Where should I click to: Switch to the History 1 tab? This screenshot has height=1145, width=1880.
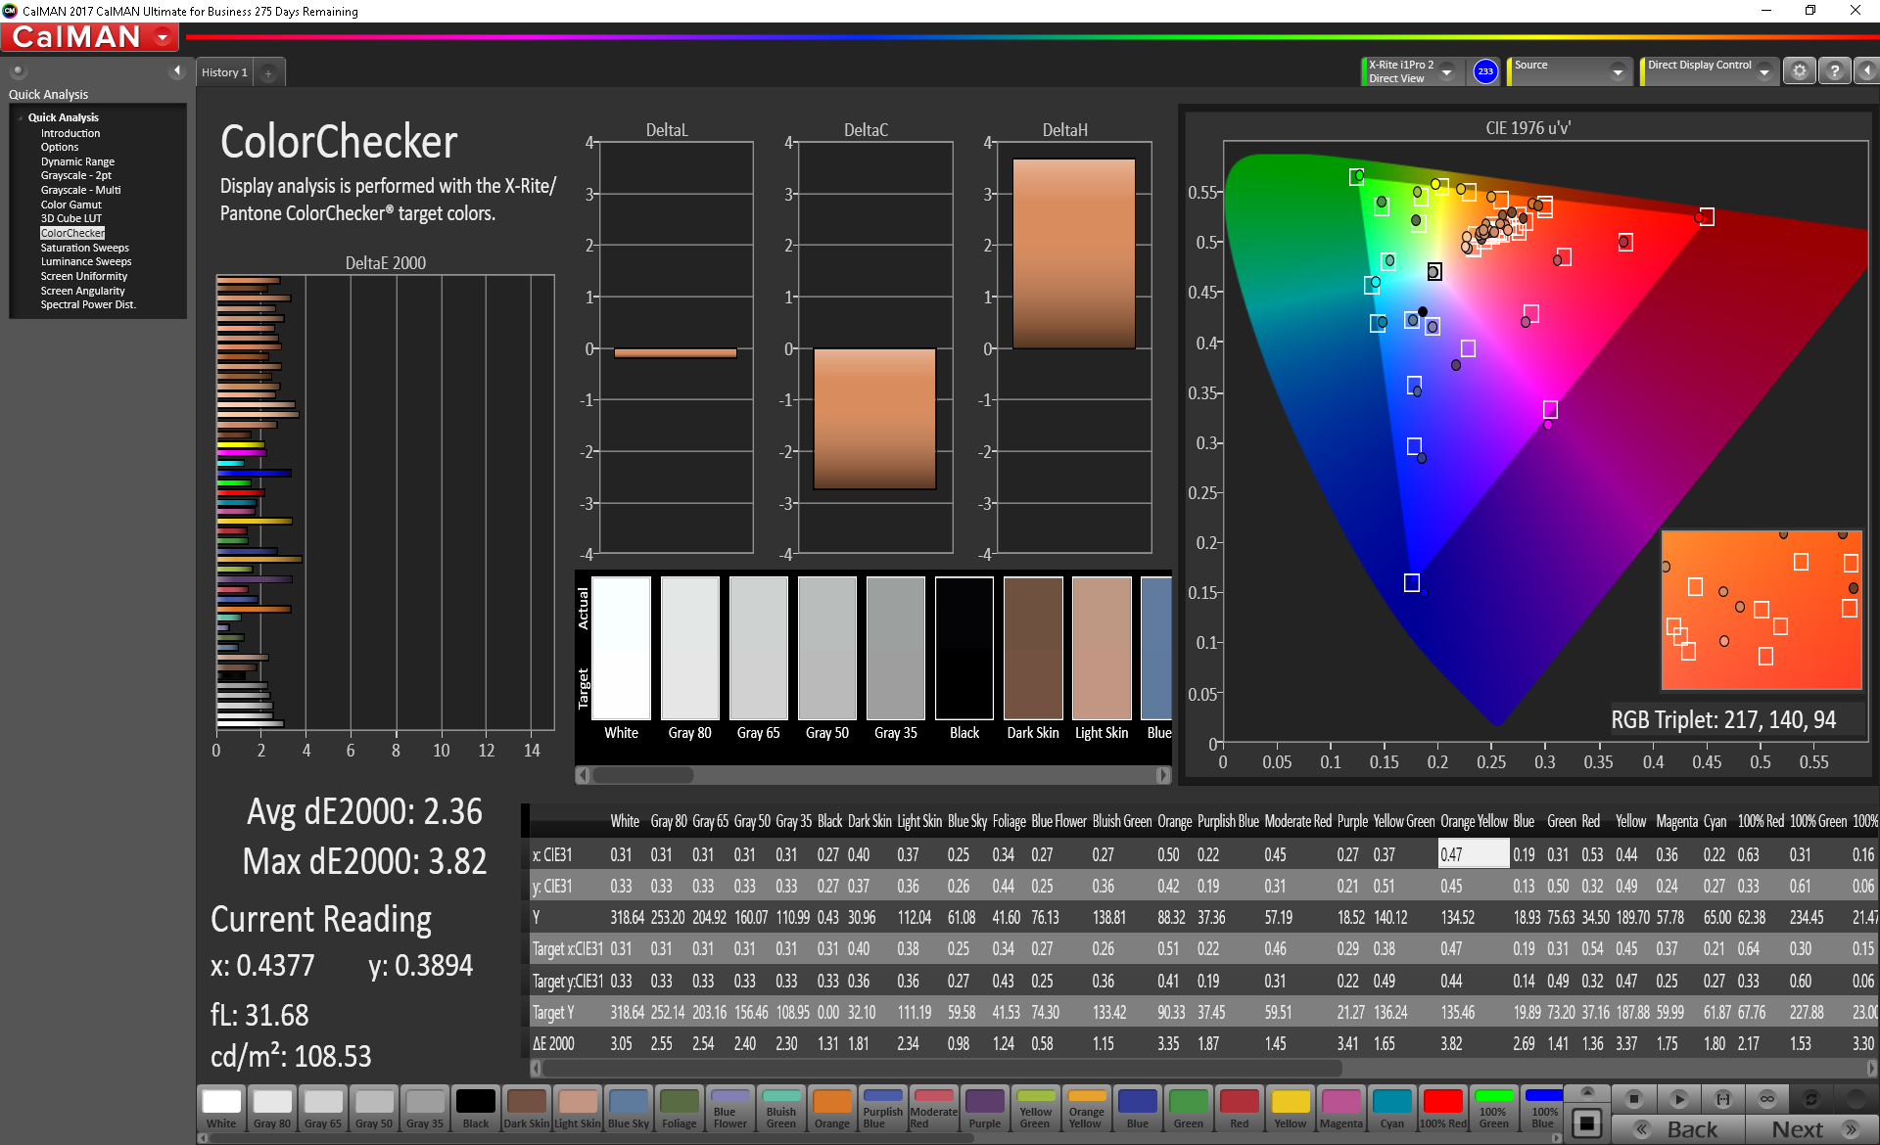pos(224,72)
